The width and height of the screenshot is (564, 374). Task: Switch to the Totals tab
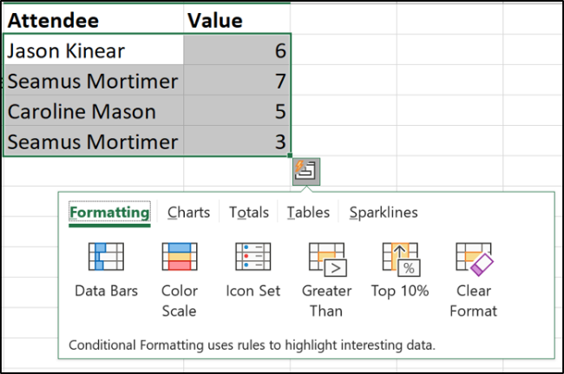coord(248,213)
